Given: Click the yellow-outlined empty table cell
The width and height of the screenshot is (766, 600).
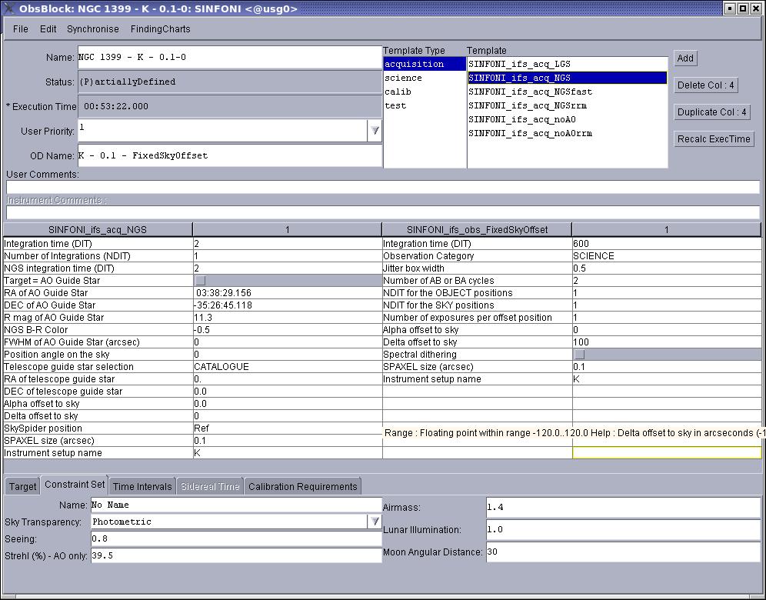Looking at the screenshot, I should coord(667,453).
